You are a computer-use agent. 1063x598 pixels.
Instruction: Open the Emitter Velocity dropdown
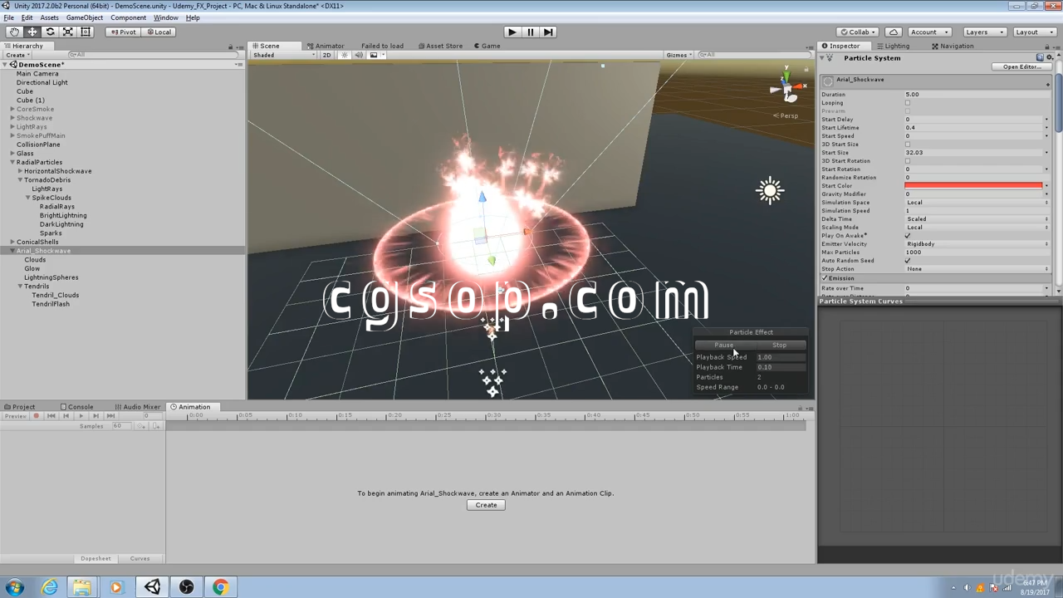977,244
